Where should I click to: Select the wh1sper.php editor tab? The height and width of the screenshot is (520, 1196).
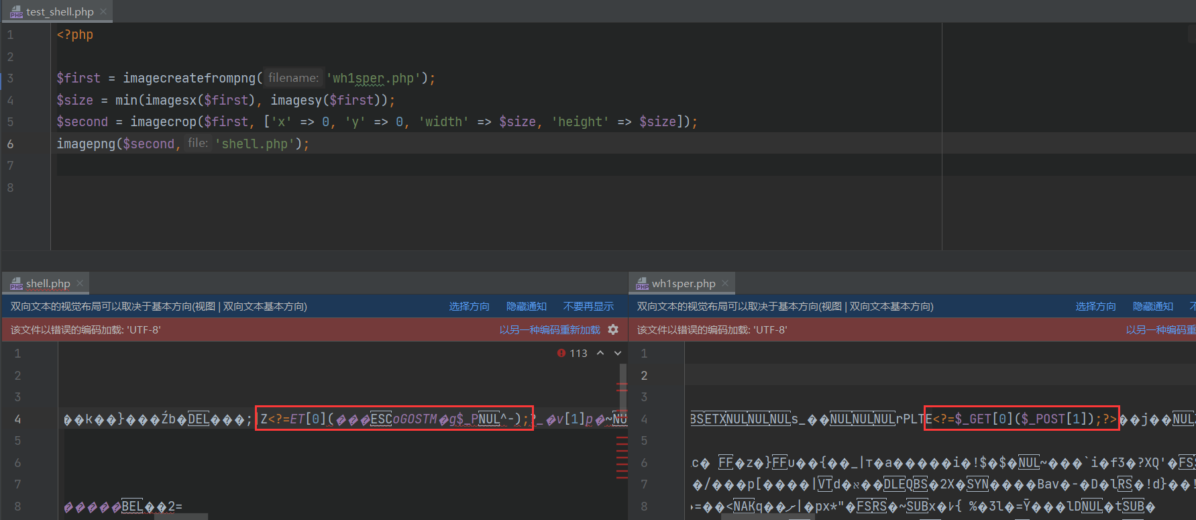click(x=683, y=283)
